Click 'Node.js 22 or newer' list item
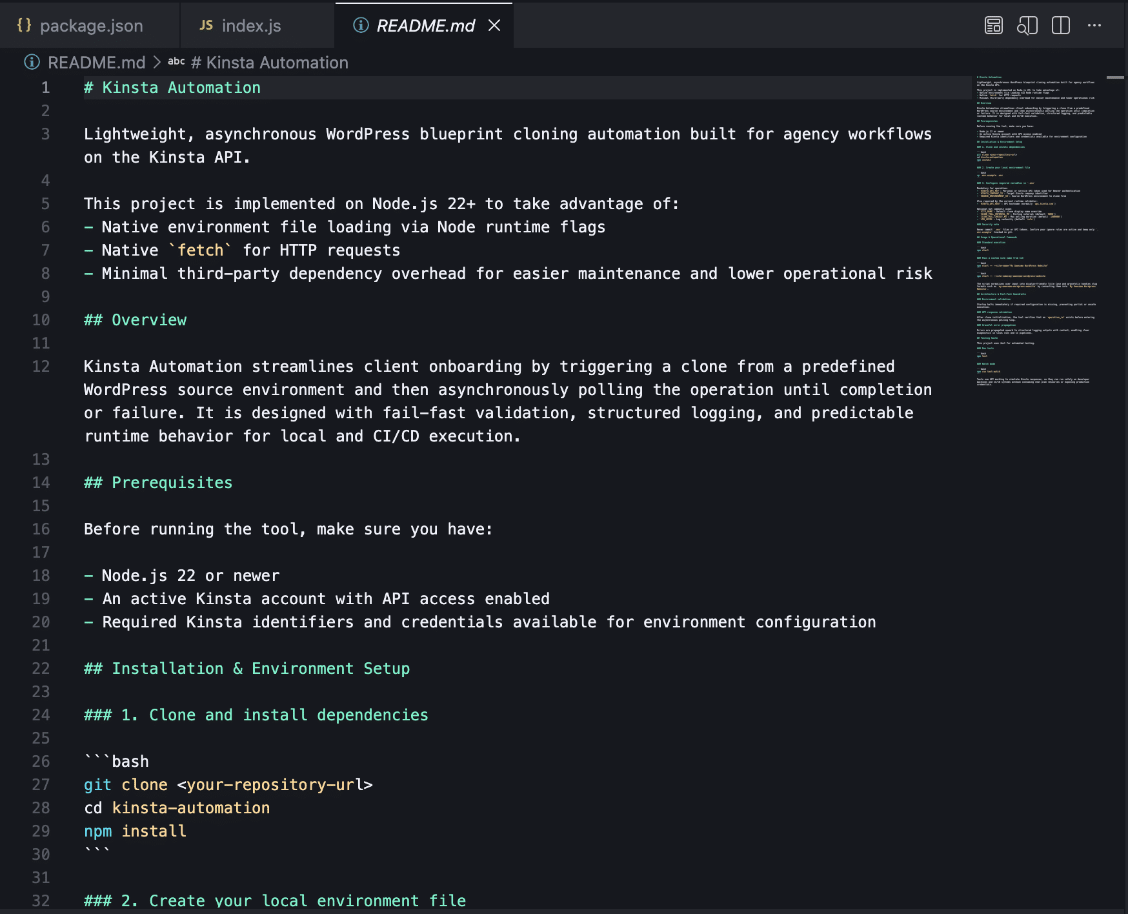Viewport: 1128px width, 914px height. click(x=182, y=576)
